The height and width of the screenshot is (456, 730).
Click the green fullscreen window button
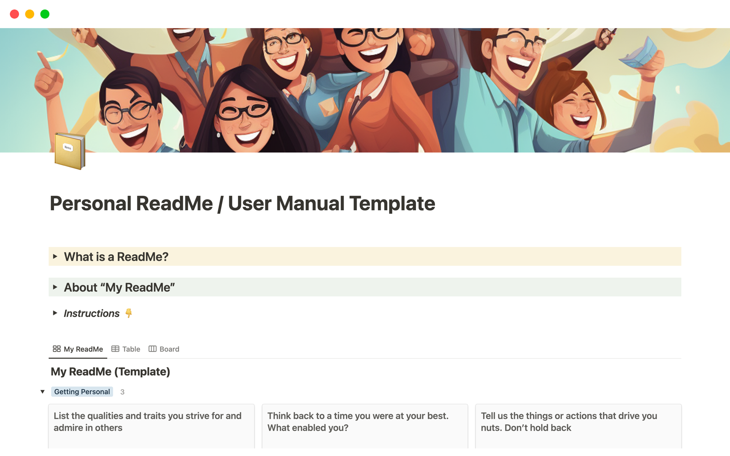45,14
